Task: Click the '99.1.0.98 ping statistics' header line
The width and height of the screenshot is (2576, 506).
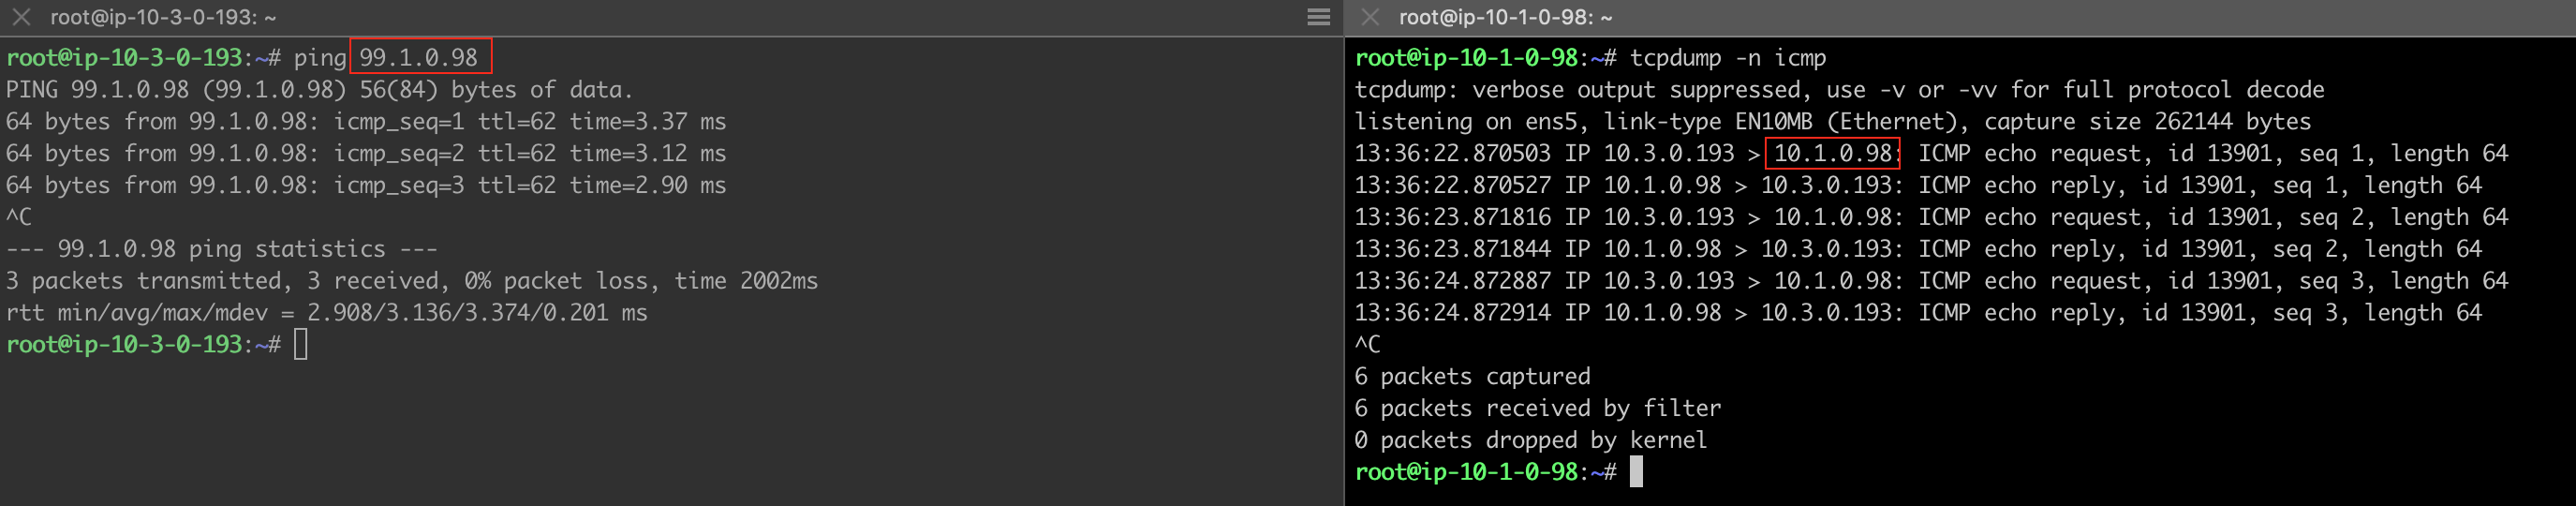Action: 221,249
